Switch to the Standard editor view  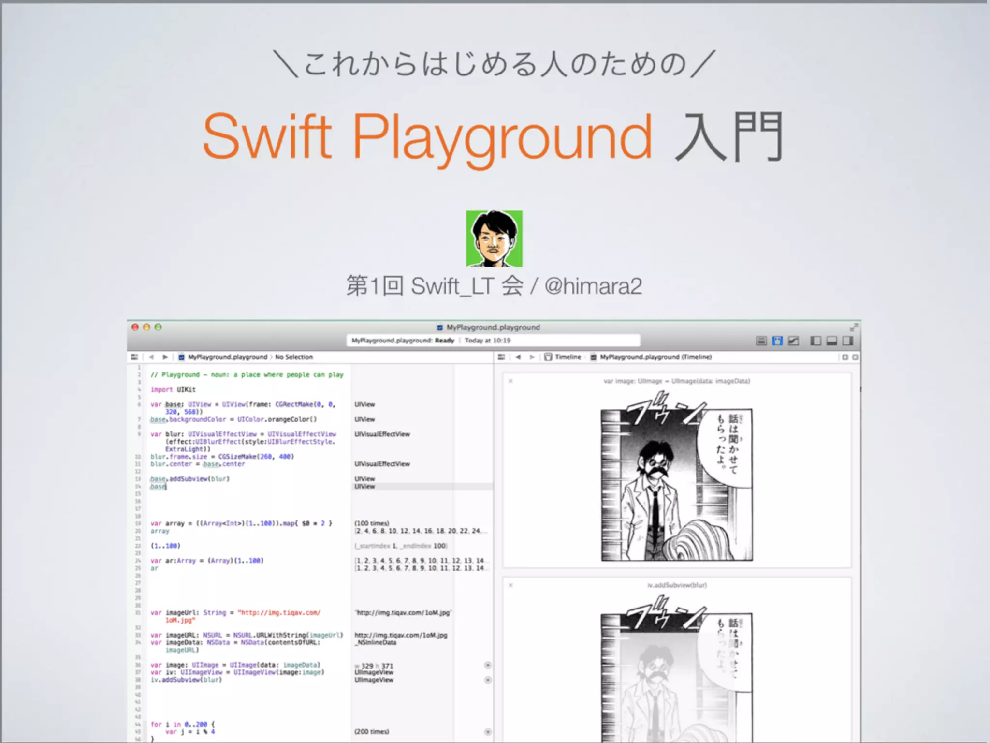click(x=761, y=341)
